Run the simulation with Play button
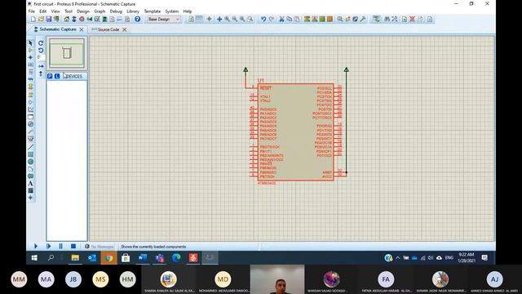 (x=36, y=247)
